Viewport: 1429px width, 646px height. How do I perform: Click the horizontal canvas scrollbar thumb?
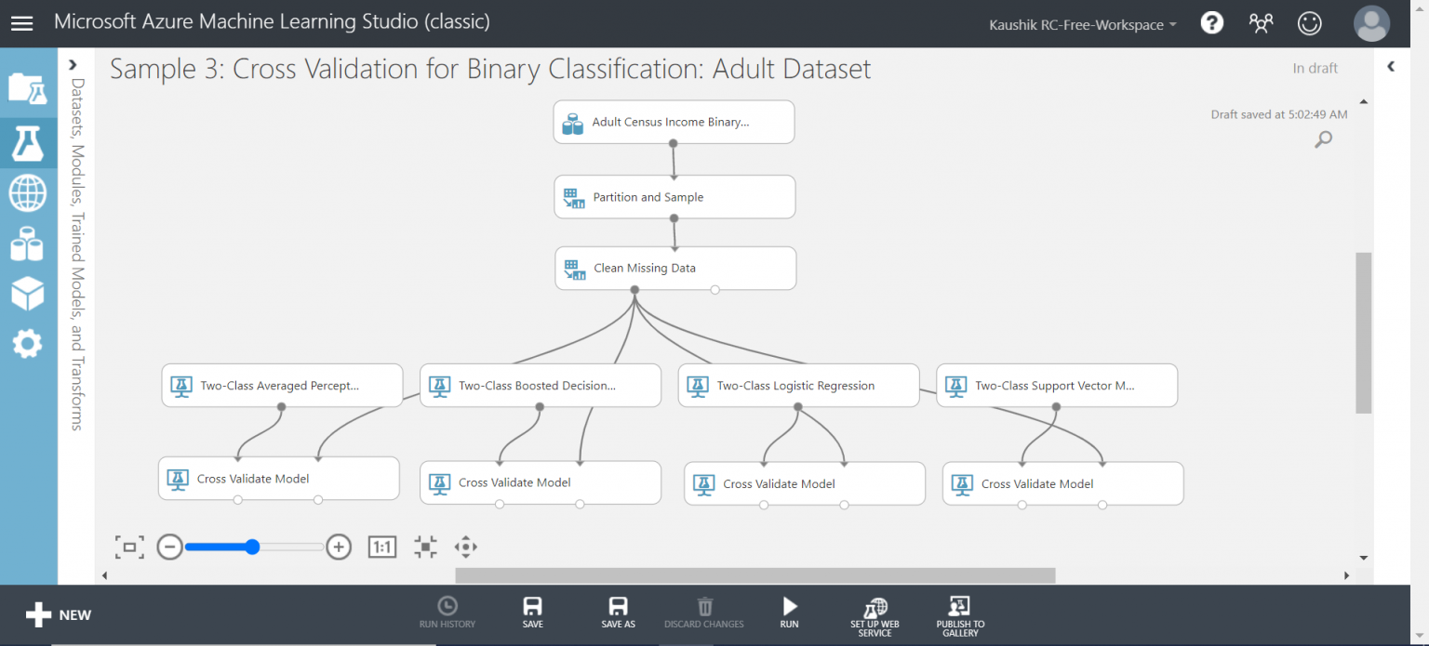tap(755, 575)
